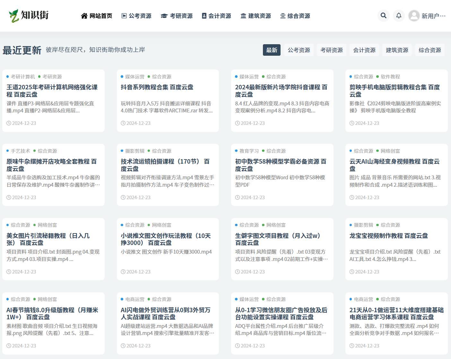Image resolution: width=451 pixels, height=359 pixels.
Task: Click the user avatar icon
Action: tap(414, 15)
